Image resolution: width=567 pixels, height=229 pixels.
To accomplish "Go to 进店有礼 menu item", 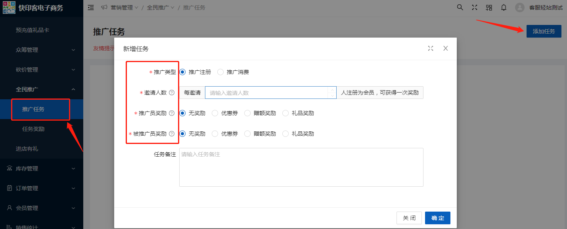I will (x=27, y=149).
